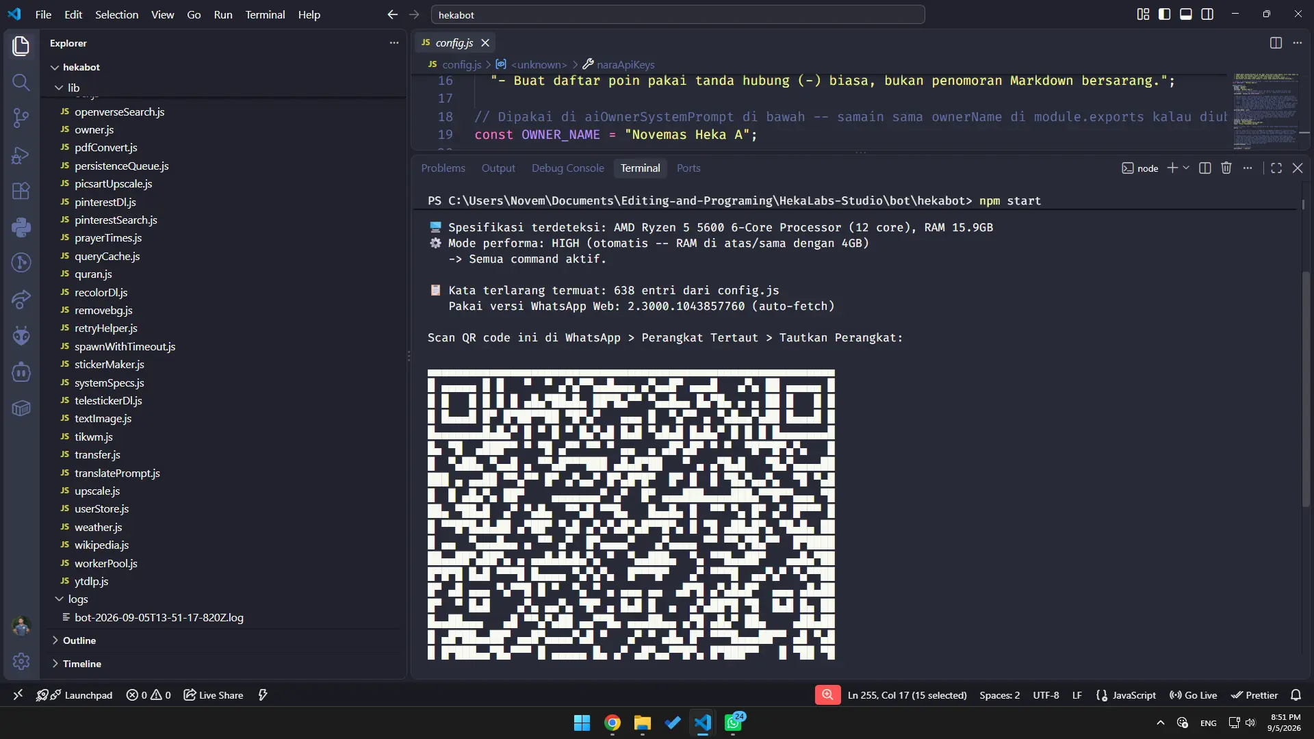Screen dimensions: 1314x739
Task: Collapse the lib folder
Action: pos(59,88)
